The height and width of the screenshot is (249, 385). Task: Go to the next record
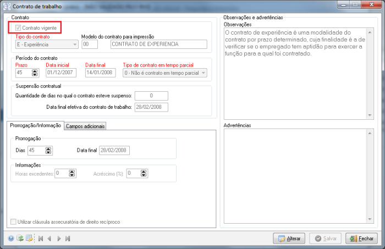[x=59, y=239]
